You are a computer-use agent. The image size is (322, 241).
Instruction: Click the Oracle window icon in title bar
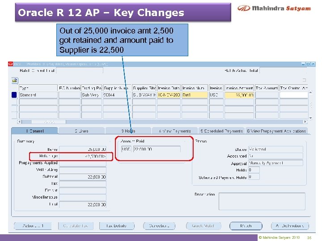pyautogui.click(x=11, y=64)
